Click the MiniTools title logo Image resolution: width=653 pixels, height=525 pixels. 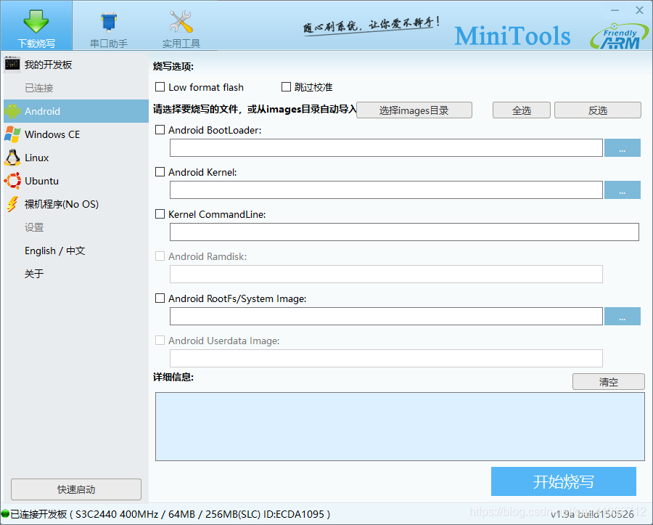tap(512, 36)
